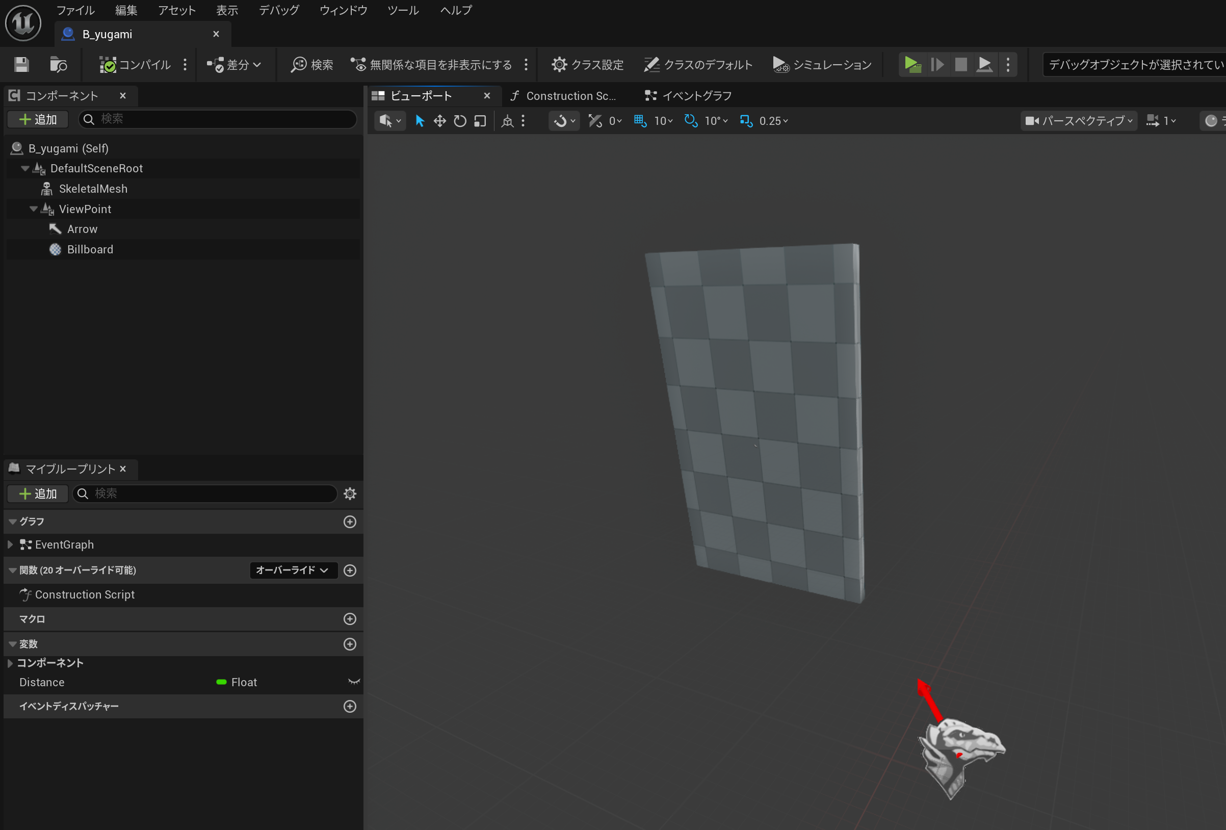The width and height of the screenshot is (1226, 830).
Task: Click the browse to asset icon
Action: [x=58, y=64]
